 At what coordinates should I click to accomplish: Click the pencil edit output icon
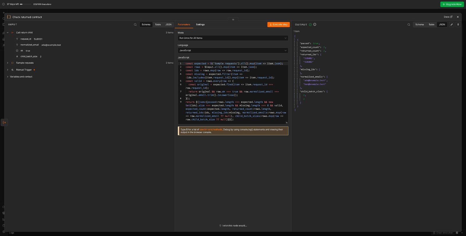[x=451, y=25]
